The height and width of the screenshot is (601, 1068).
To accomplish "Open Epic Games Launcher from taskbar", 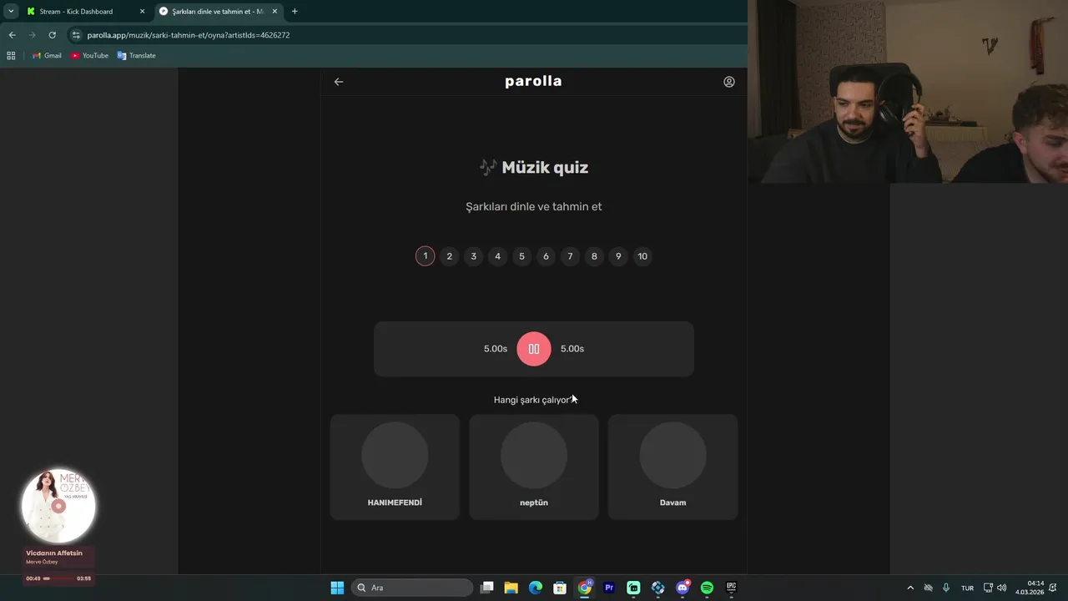I will pos(732,588).
